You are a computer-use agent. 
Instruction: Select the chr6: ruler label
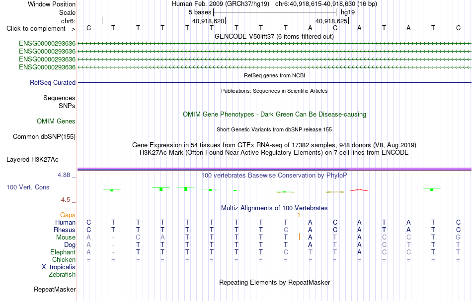[x=68, y=21]
